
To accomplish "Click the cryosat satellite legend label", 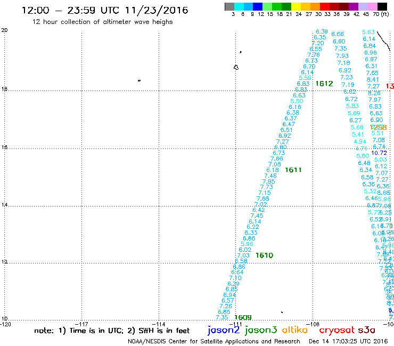I will pyautogui.click(x=337, y=330).
